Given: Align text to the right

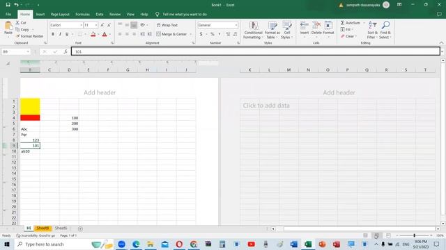Looking at the screenshot, I should [134, 34].
